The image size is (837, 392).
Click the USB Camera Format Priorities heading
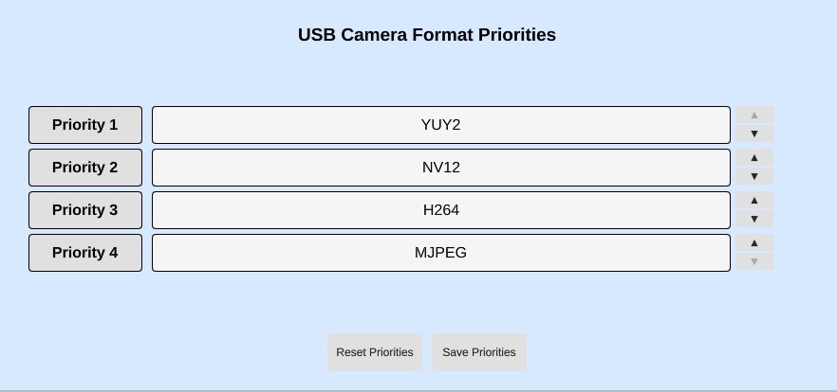427,35
